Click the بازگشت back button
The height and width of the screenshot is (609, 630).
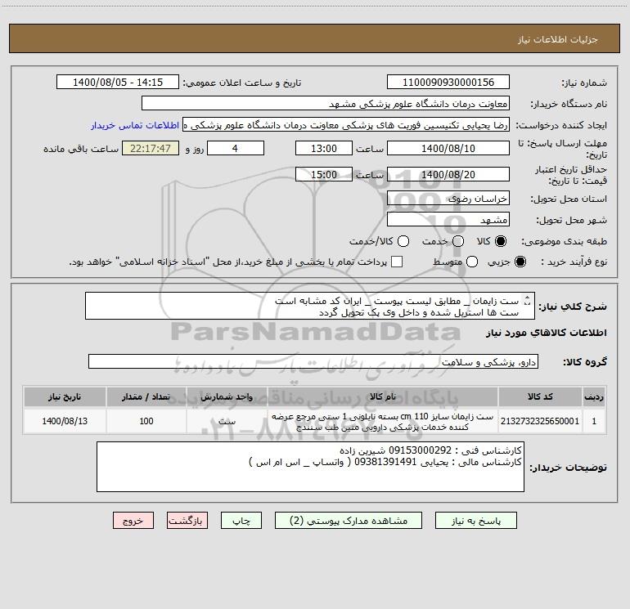(187, 521)
